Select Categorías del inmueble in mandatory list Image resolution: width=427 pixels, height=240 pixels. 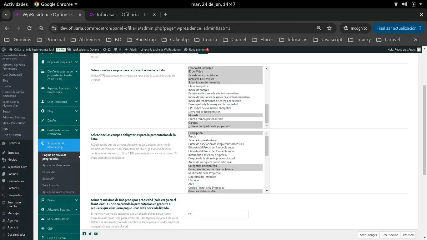click(225, 166)
